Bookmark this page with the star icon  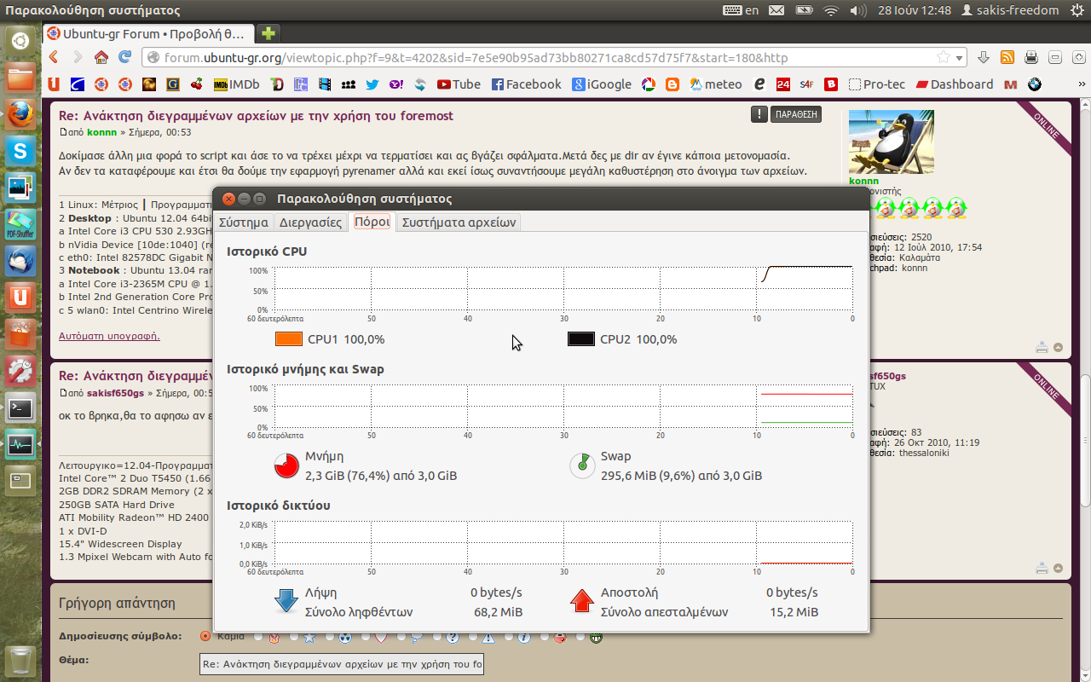pos(944,57)
